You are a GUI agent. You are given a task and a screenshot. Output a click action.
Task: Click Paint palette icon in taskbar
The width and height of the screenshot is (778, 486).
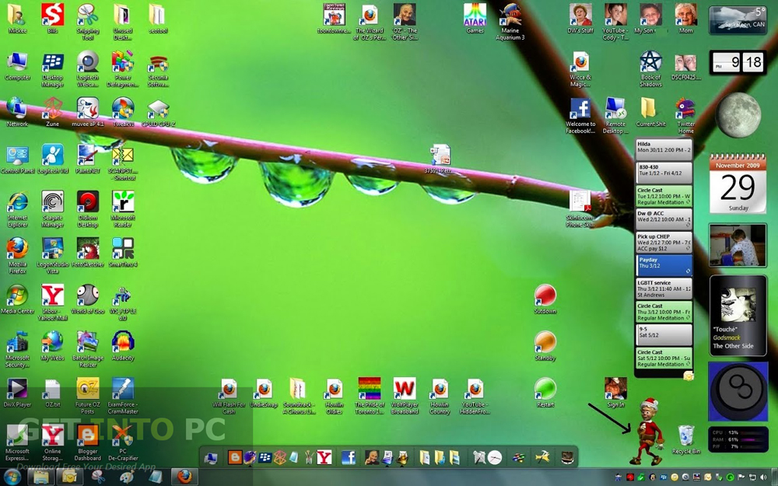coord(127,477)
